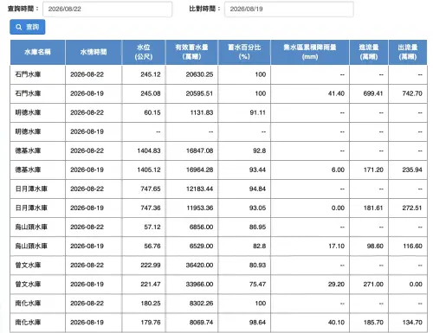Click inflow value 171.20
433x333 pixels.
coord(373,170)
